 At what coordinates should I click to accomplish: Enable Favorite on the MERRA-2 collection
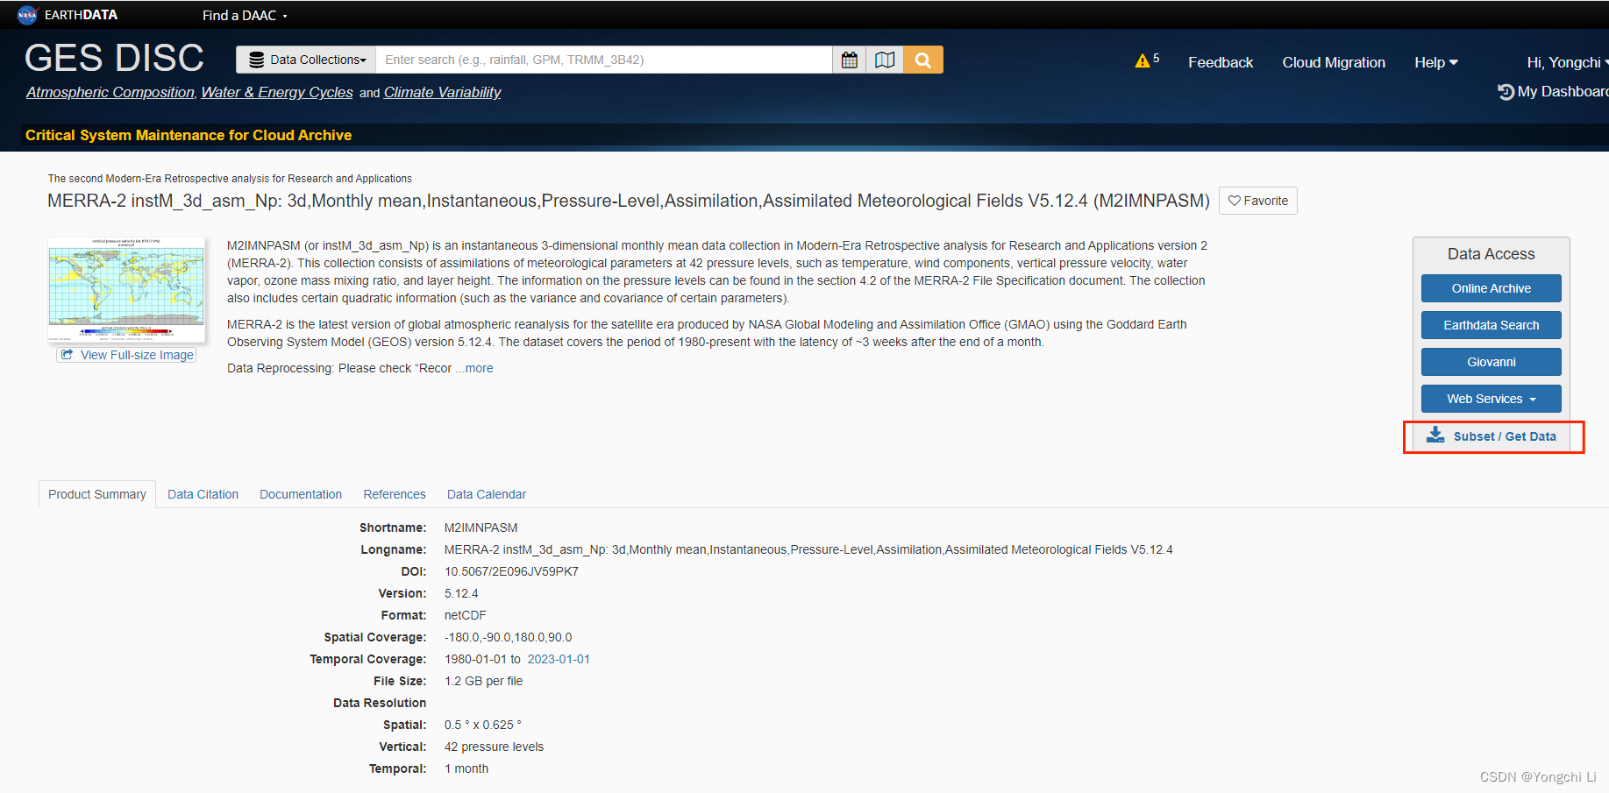pos(1258,200)
